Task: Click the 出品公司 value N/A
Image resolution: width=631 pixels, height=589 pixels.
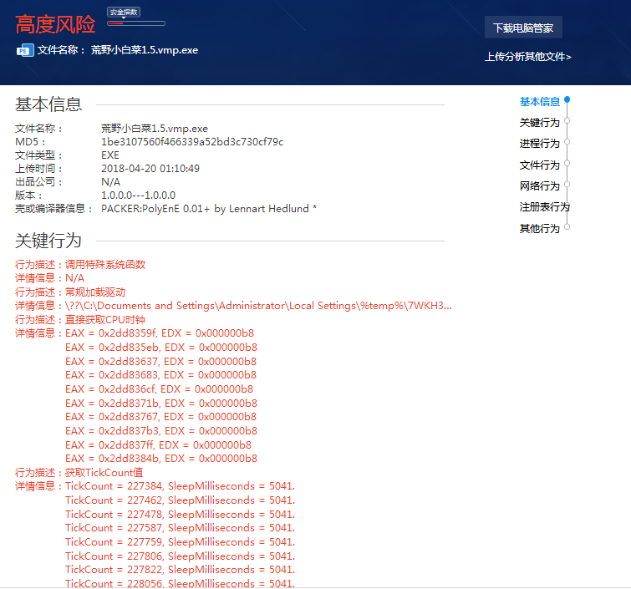Action: point(110,182)
